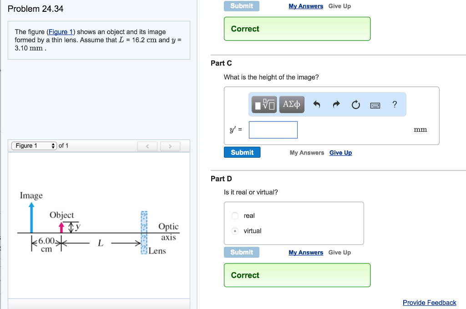Click Give Up for Part C
Viewport: 466px width, 309px height.
coord(340,153)
